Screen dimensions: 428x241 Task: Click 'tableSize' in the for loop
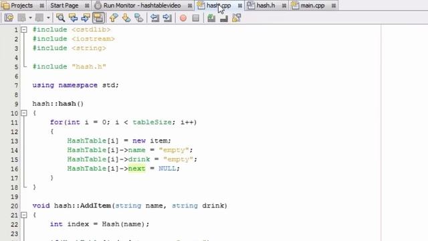152,122
